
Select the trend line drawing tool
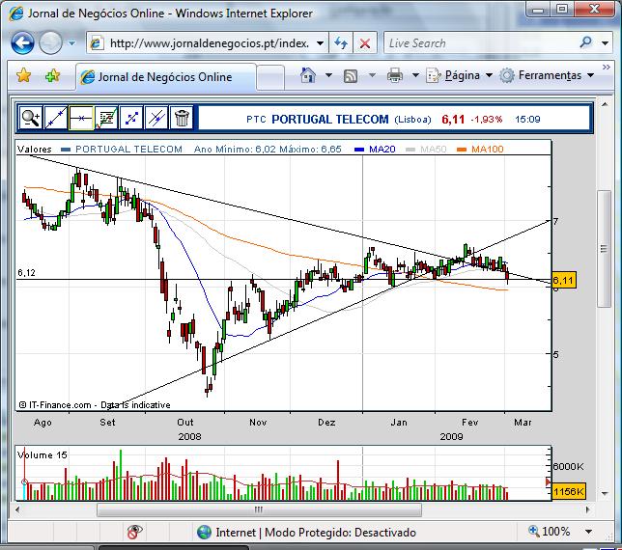pos(56,118)
